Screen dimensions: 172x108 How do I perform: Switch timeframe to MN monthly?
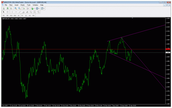pos(33,16)
